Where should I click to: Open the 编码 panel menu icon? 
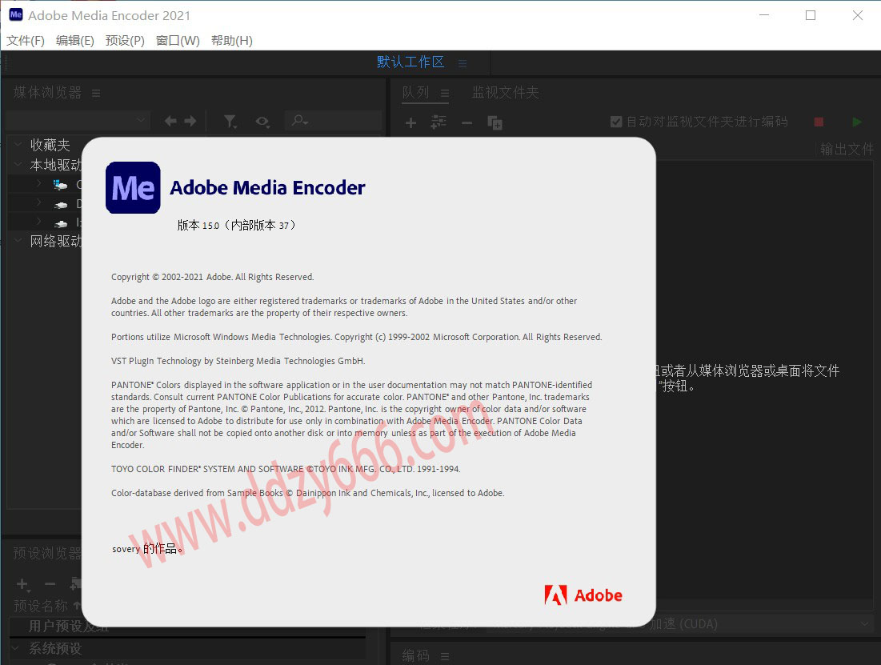(x=445, y=656)
